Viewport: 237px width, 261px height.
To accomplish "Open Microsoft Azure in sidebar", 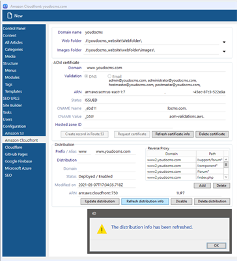I will (18, 168).
